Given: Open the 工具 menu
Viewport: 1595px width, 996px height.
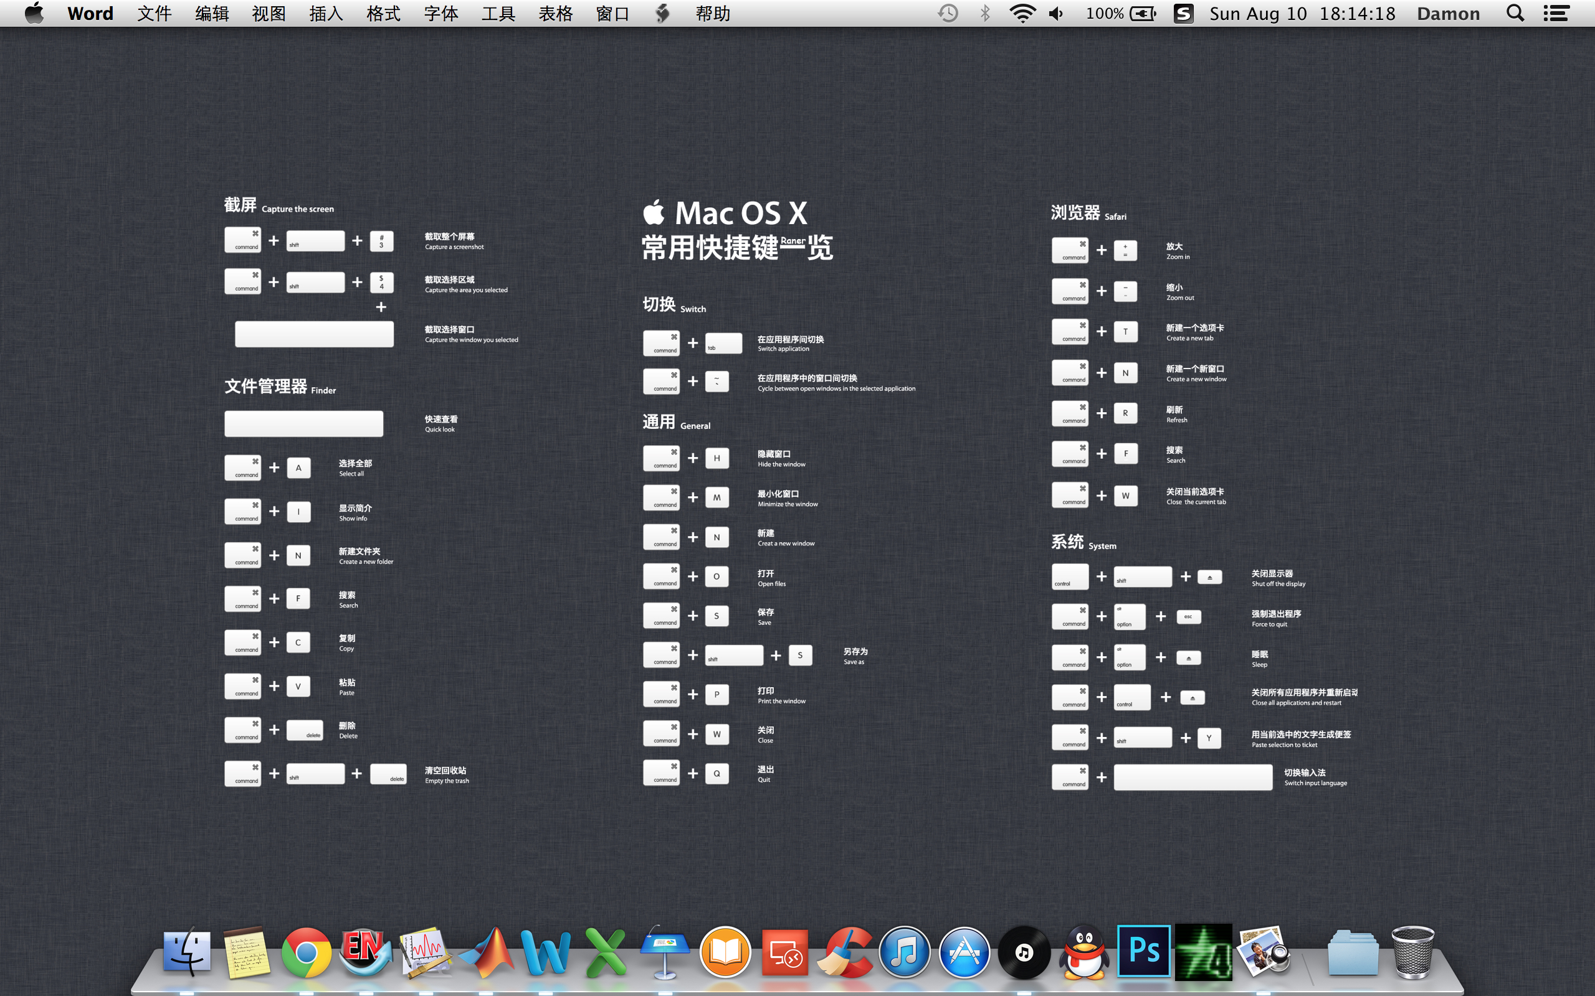Looking at the screenshot, I should 498,13.
